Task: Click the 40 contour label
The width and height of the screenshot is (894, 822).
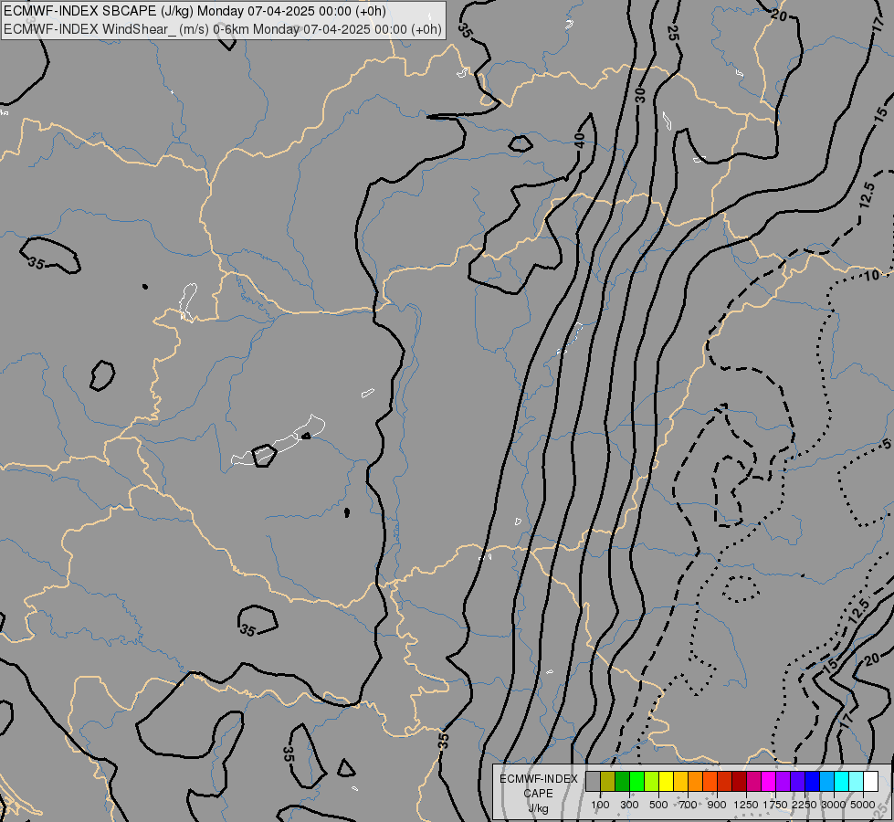Action: coord(580,140)
